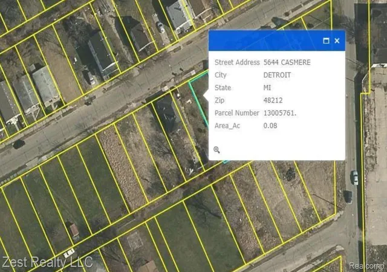Close the parcel info popup

tap(337, 40)
